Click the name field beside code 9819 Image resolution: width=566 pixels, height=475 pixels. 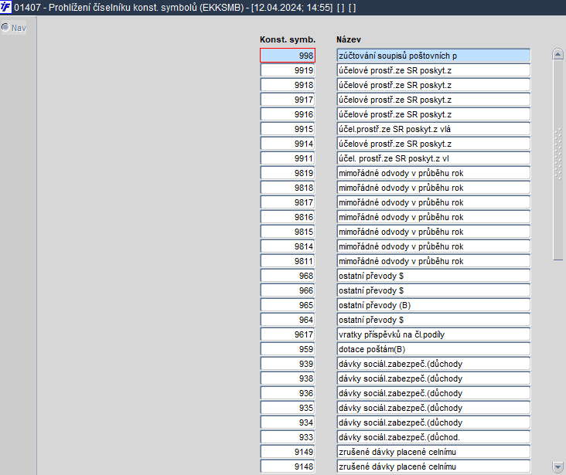tap(433, 173)
